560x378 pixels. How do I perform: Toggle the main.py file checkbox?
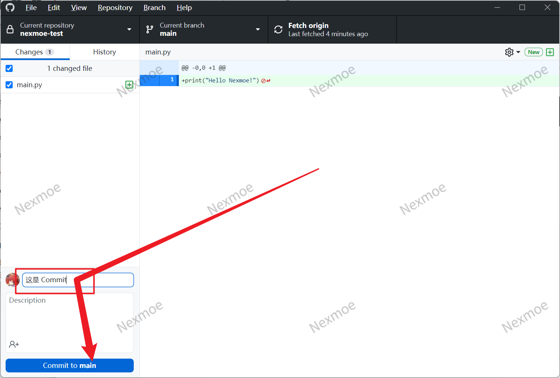pos(9,85)
